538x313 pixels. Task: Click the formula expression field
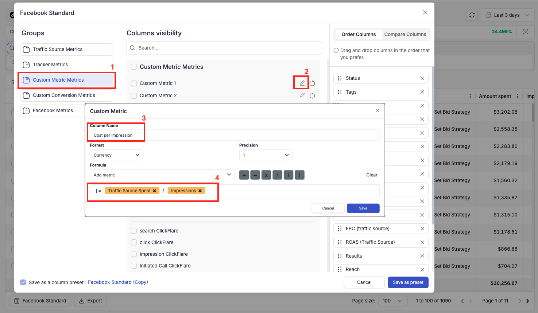[235, 191]
